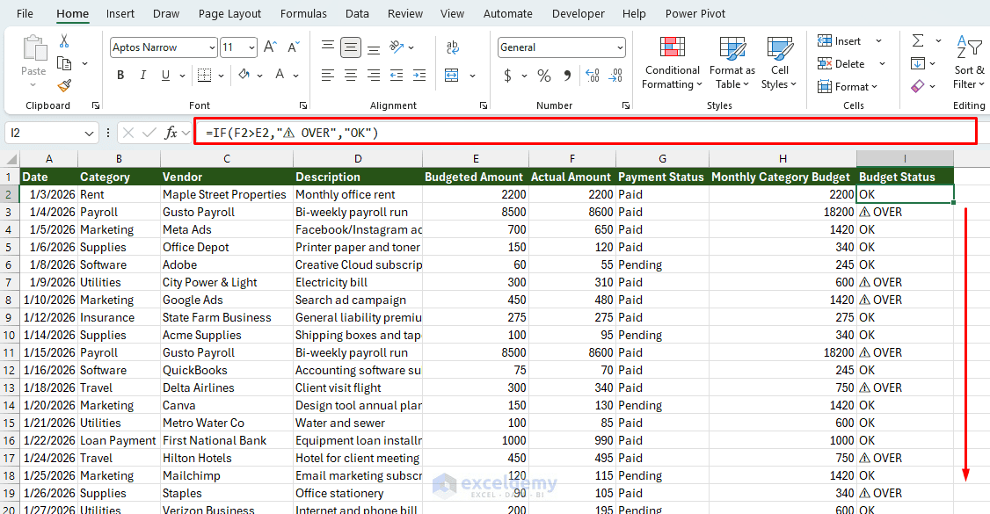Click the Cut scissors icon
990x514 pixels.
[x=64, y=41]
